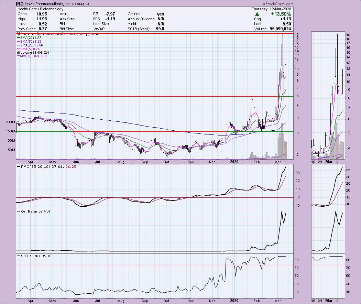The height and width of the screenshot is (304, 361).
Task: Click the EMA(5) pink legend line marker
Action: (19, 49)
